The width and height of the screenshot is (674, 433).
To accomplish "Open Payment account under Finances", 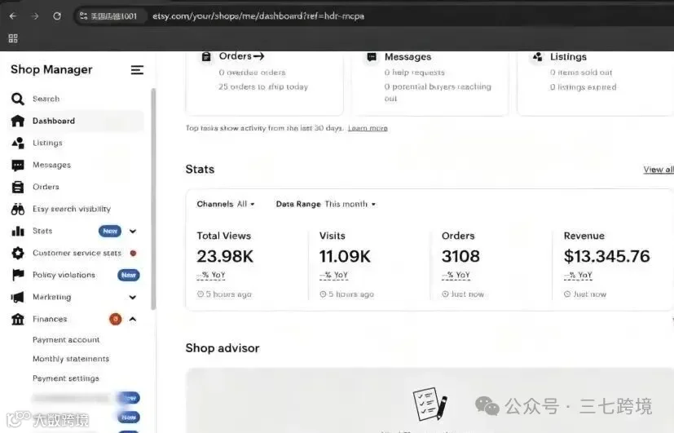I will click(66, 340).
